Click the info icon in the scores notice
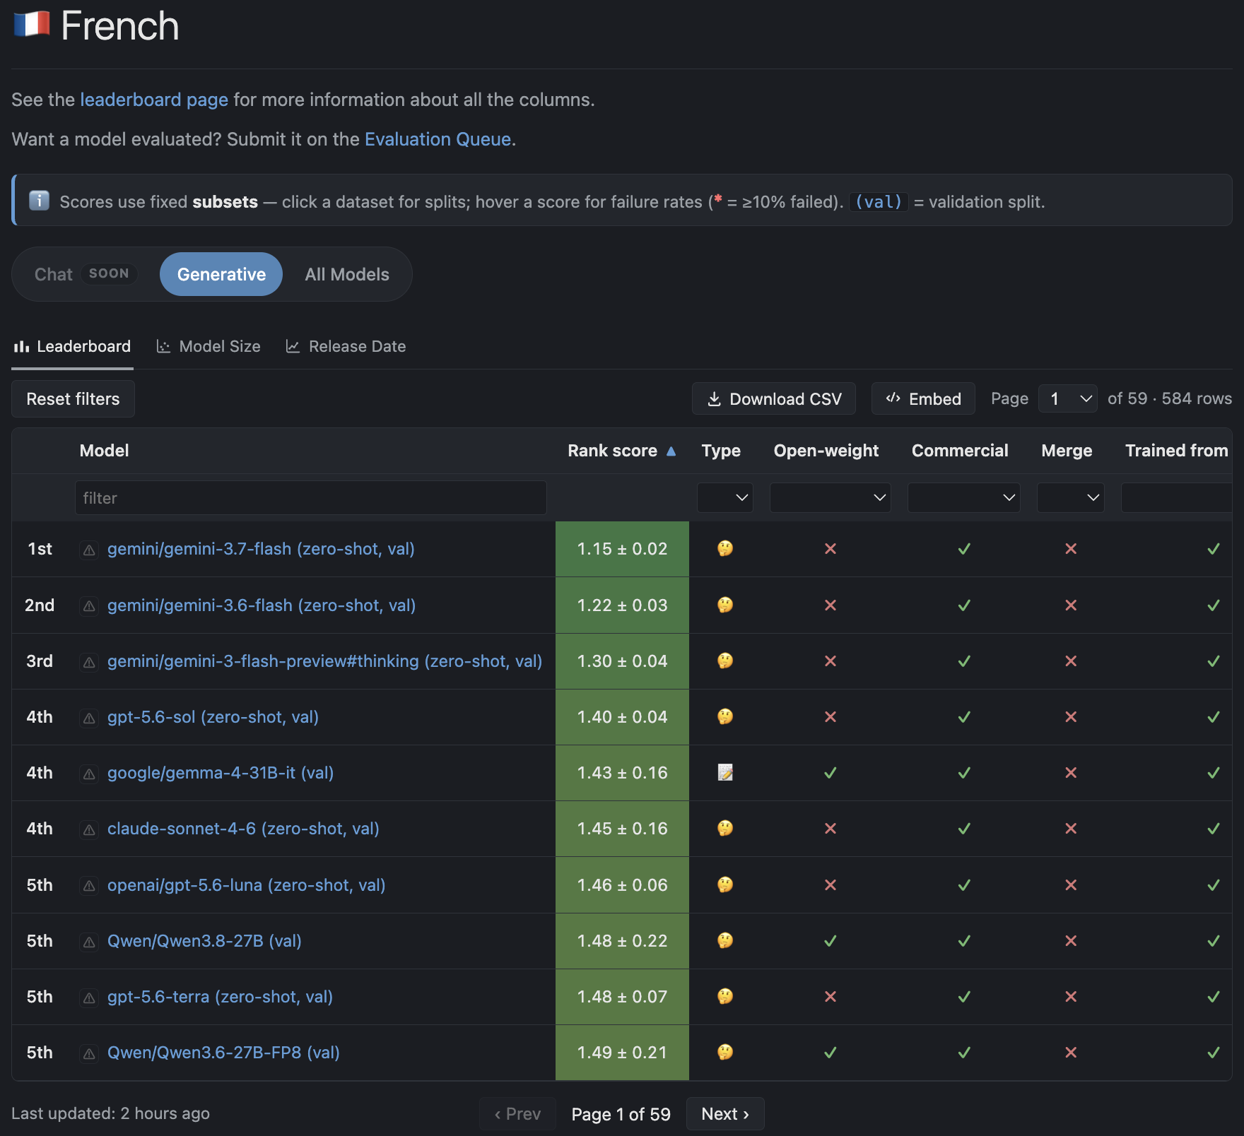 click(x=39, y=201)
